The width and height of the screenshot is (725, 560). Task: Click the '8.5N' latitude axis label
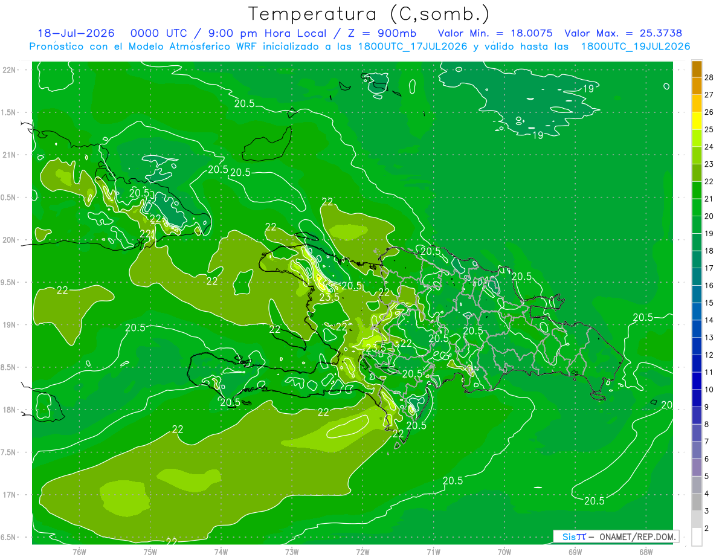(x=8, y=367)
